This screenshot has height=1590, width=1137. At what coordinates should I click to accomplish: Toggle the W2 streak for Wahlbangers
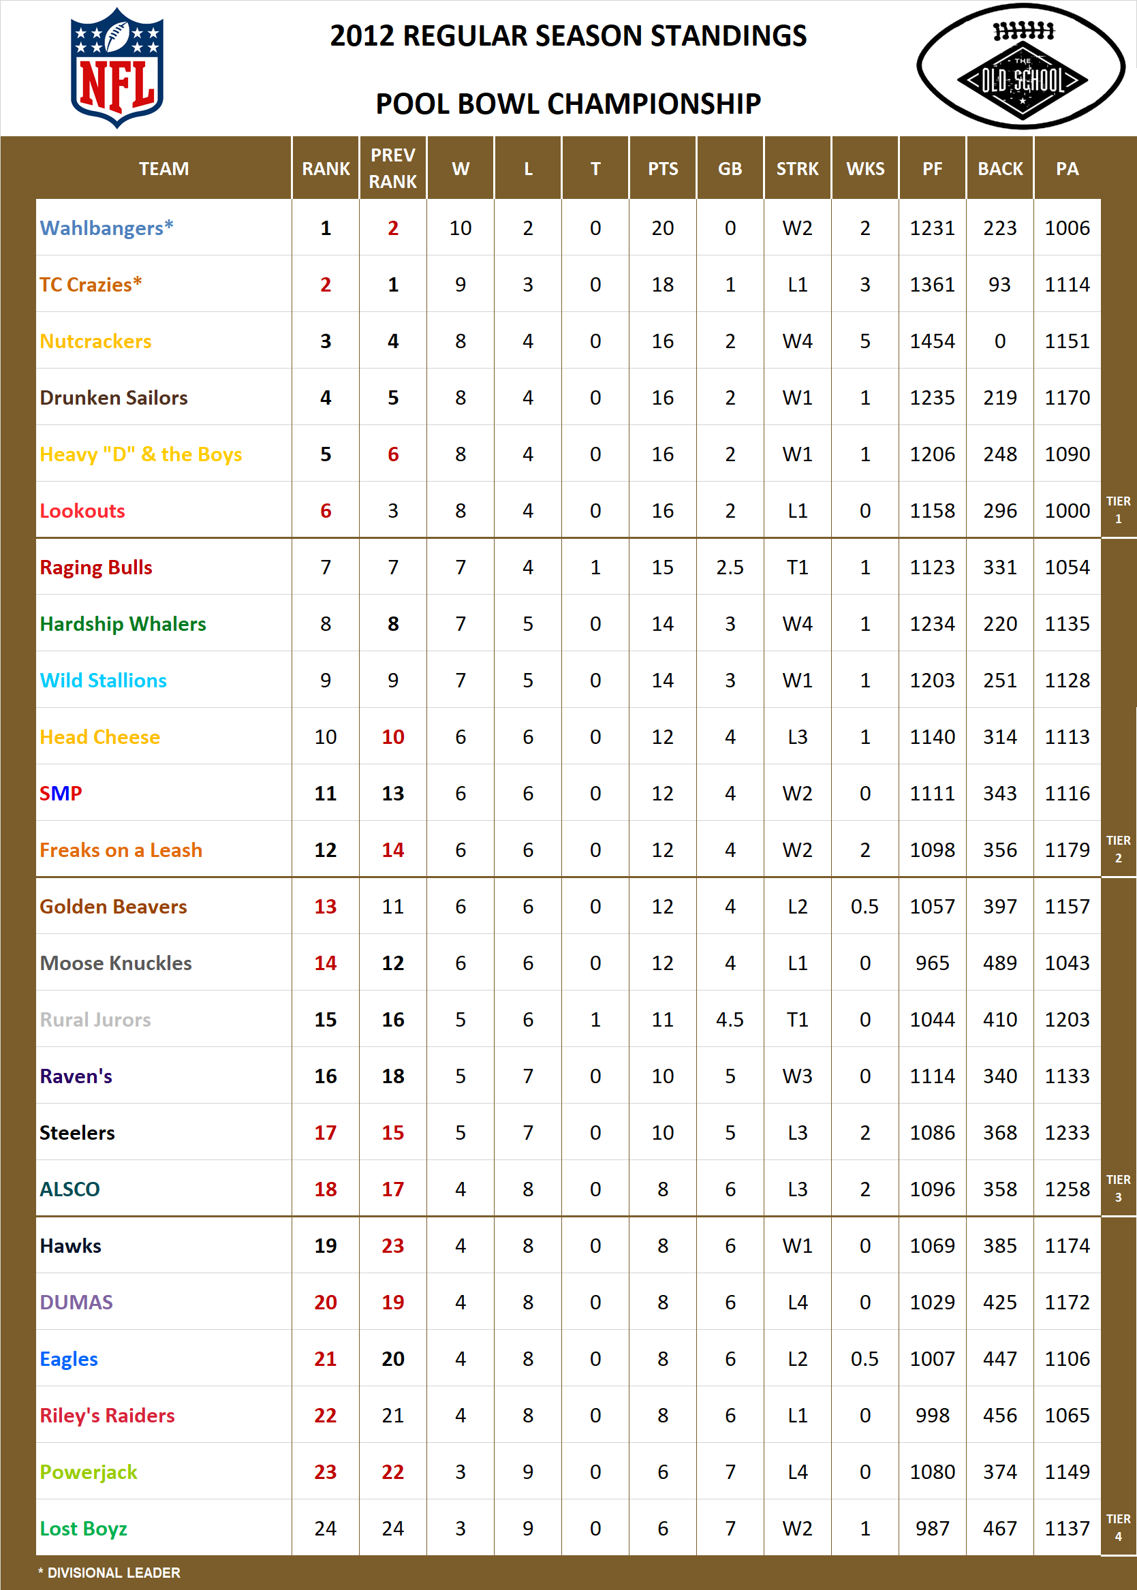coord(798,228)
